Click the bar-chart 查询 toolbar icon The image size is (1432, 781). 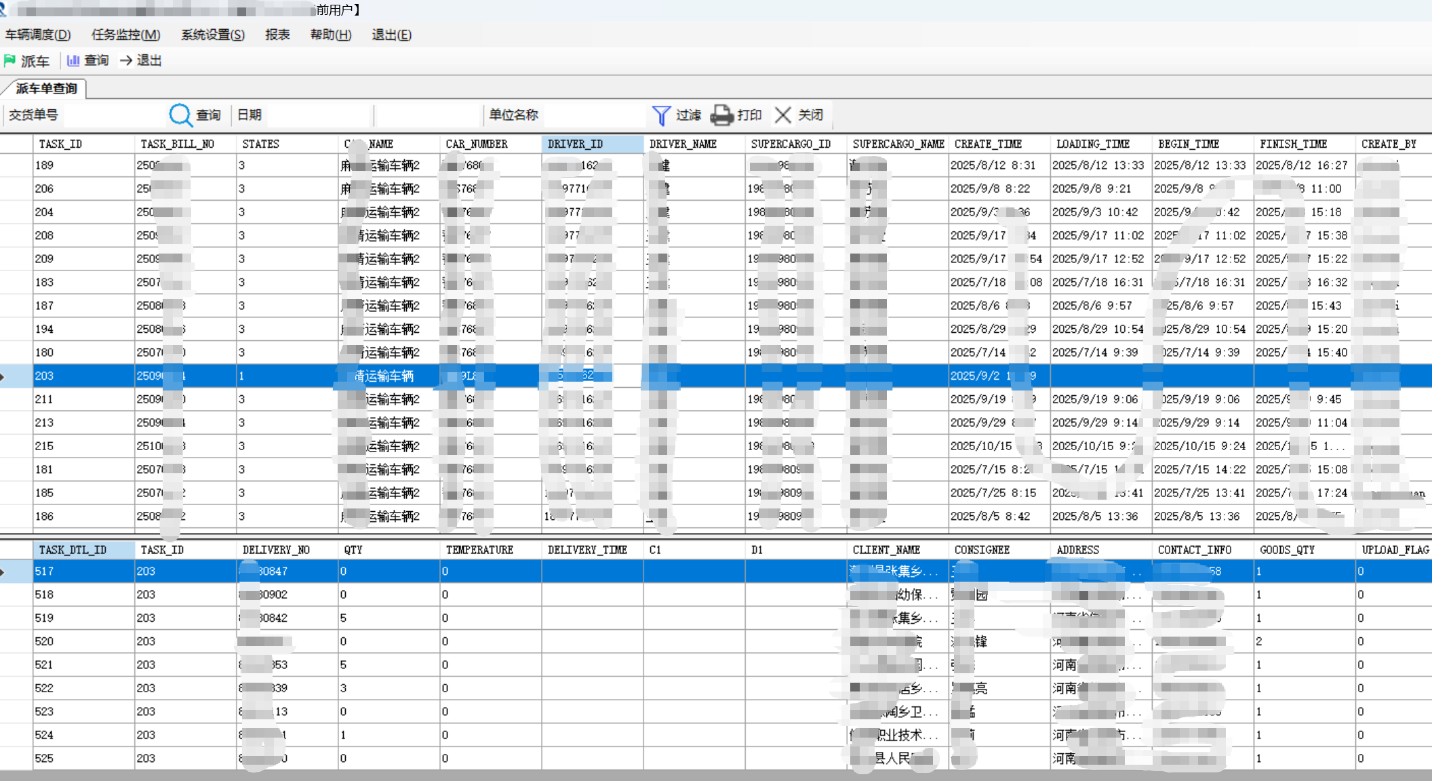(73, 61)
